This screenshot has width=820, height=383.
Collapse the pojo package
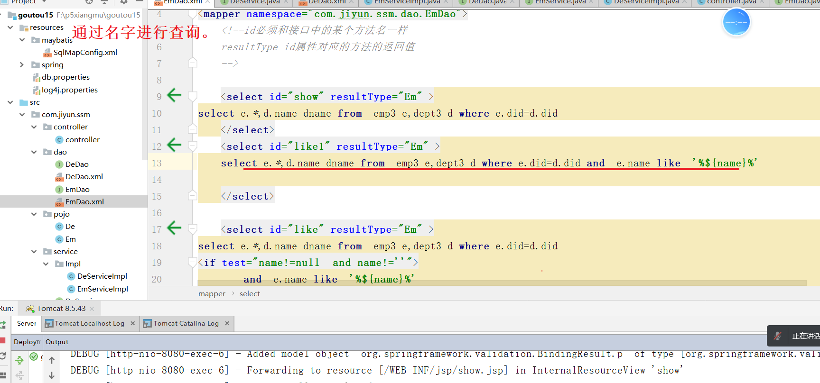click(x=34, y=214)
